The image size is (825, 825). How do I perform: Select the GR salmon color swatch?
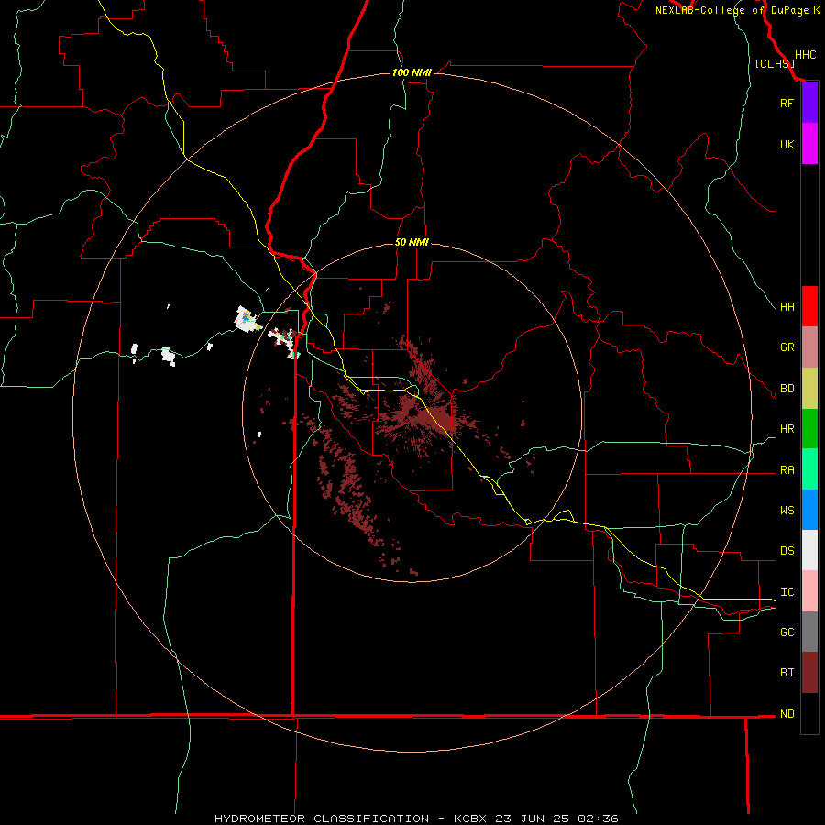click(809, 347)
